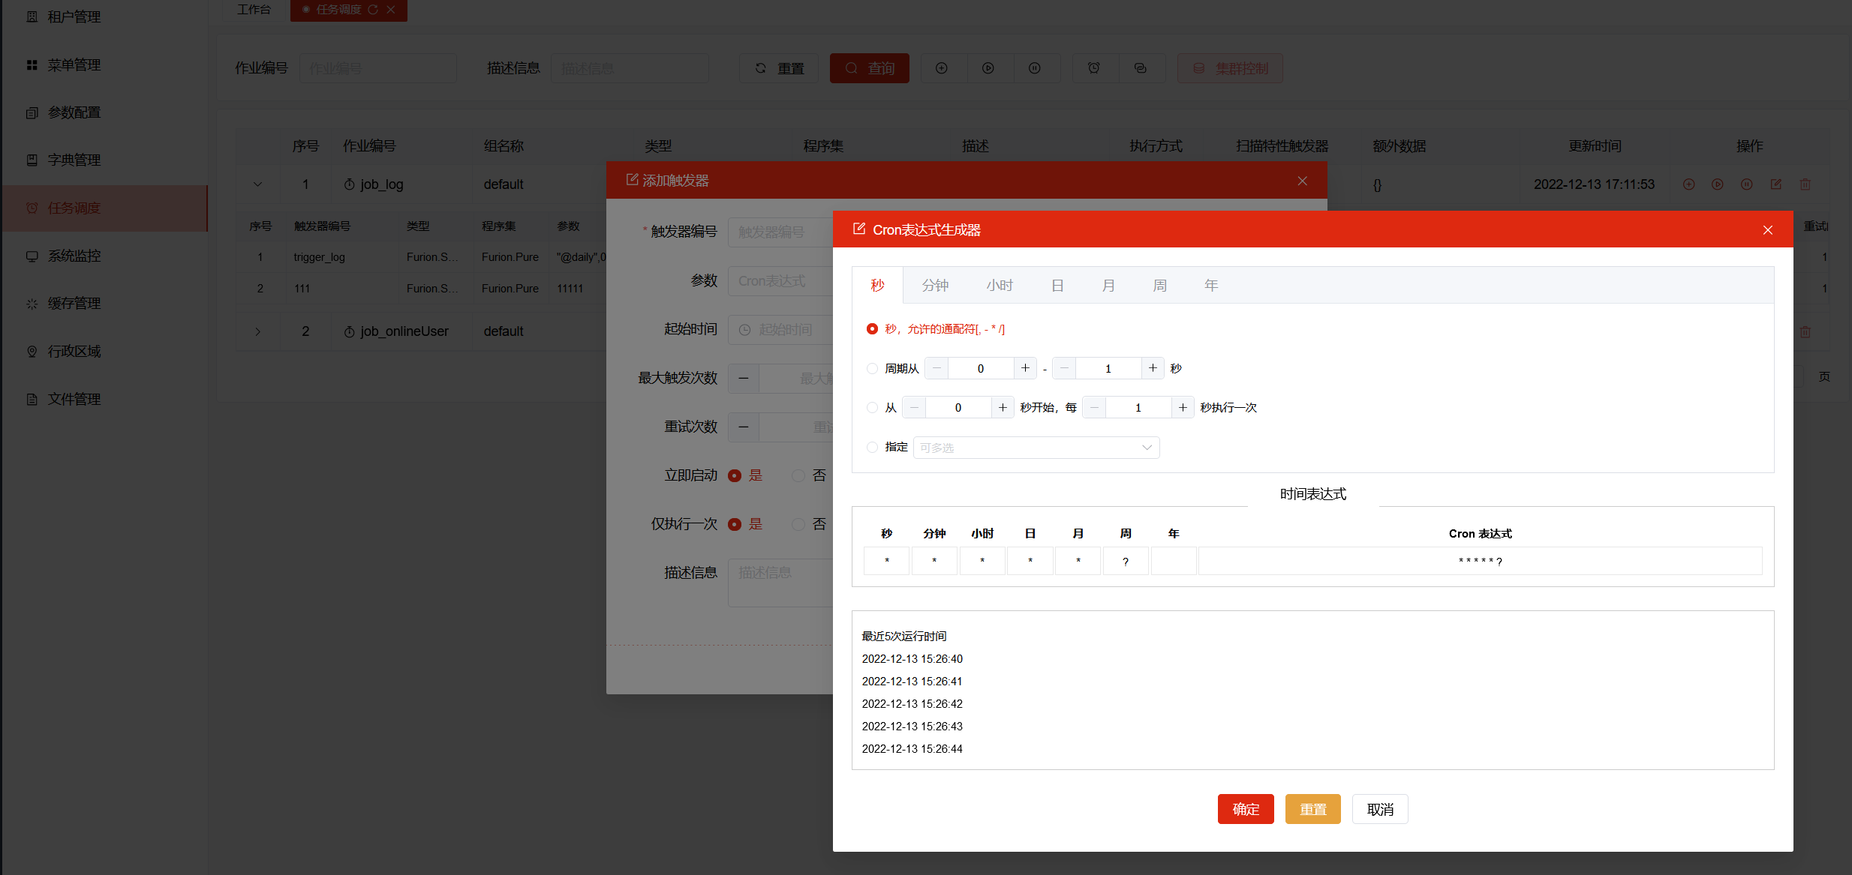Click the add circle icon in toolbar

tap(942, 68)
